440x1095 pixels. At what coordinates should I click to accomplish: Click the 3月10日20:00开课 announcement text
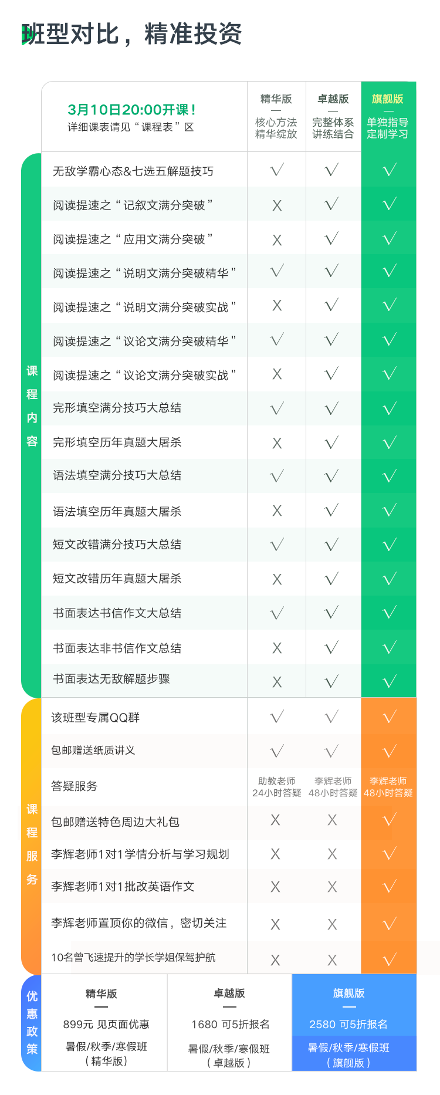(131, 110)
